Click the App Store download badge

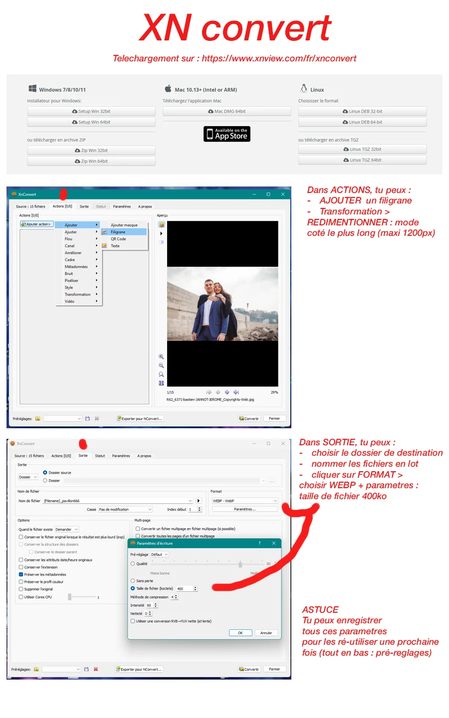(227, 134)
